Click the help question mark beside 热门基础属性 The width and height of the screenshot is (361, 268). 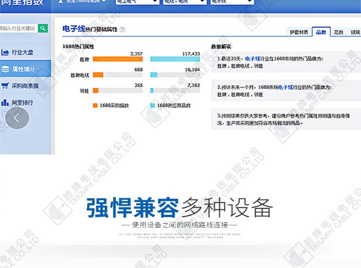pyautogui.click(x=122, y=30)
